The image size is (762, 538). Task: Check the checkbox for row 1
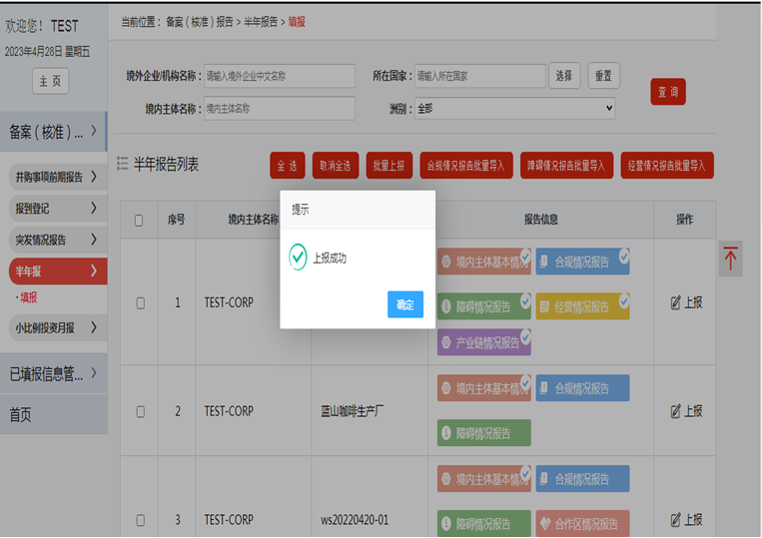pyautogui.click(x=140, y=303)
